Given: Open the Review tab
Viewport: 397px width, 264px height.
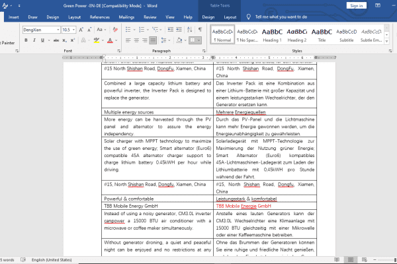Looking at the screenshot, I should [150, 17].
